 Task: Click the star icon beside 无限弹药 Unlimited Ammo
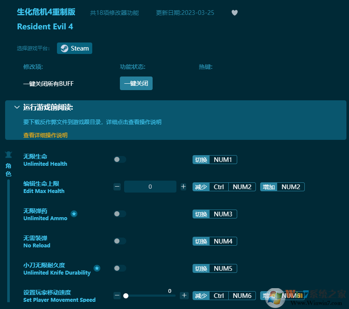pyautogui.click(x=74, y=214)
